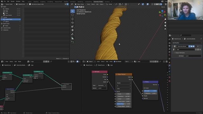The height and width of the screenshot is (114, 203).
Task: Select the Group Output node in geometry editor
Action: tap(67, 86)
